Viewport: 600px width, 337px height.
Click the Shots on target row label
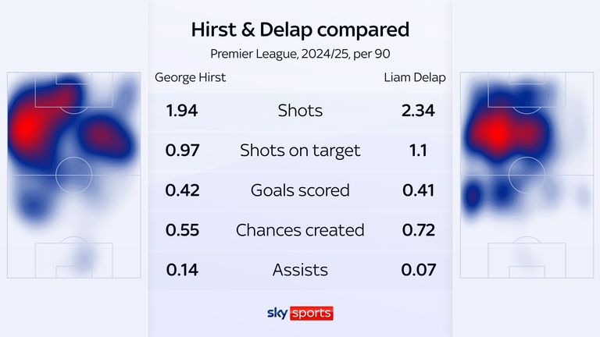(x=300, y=151)
